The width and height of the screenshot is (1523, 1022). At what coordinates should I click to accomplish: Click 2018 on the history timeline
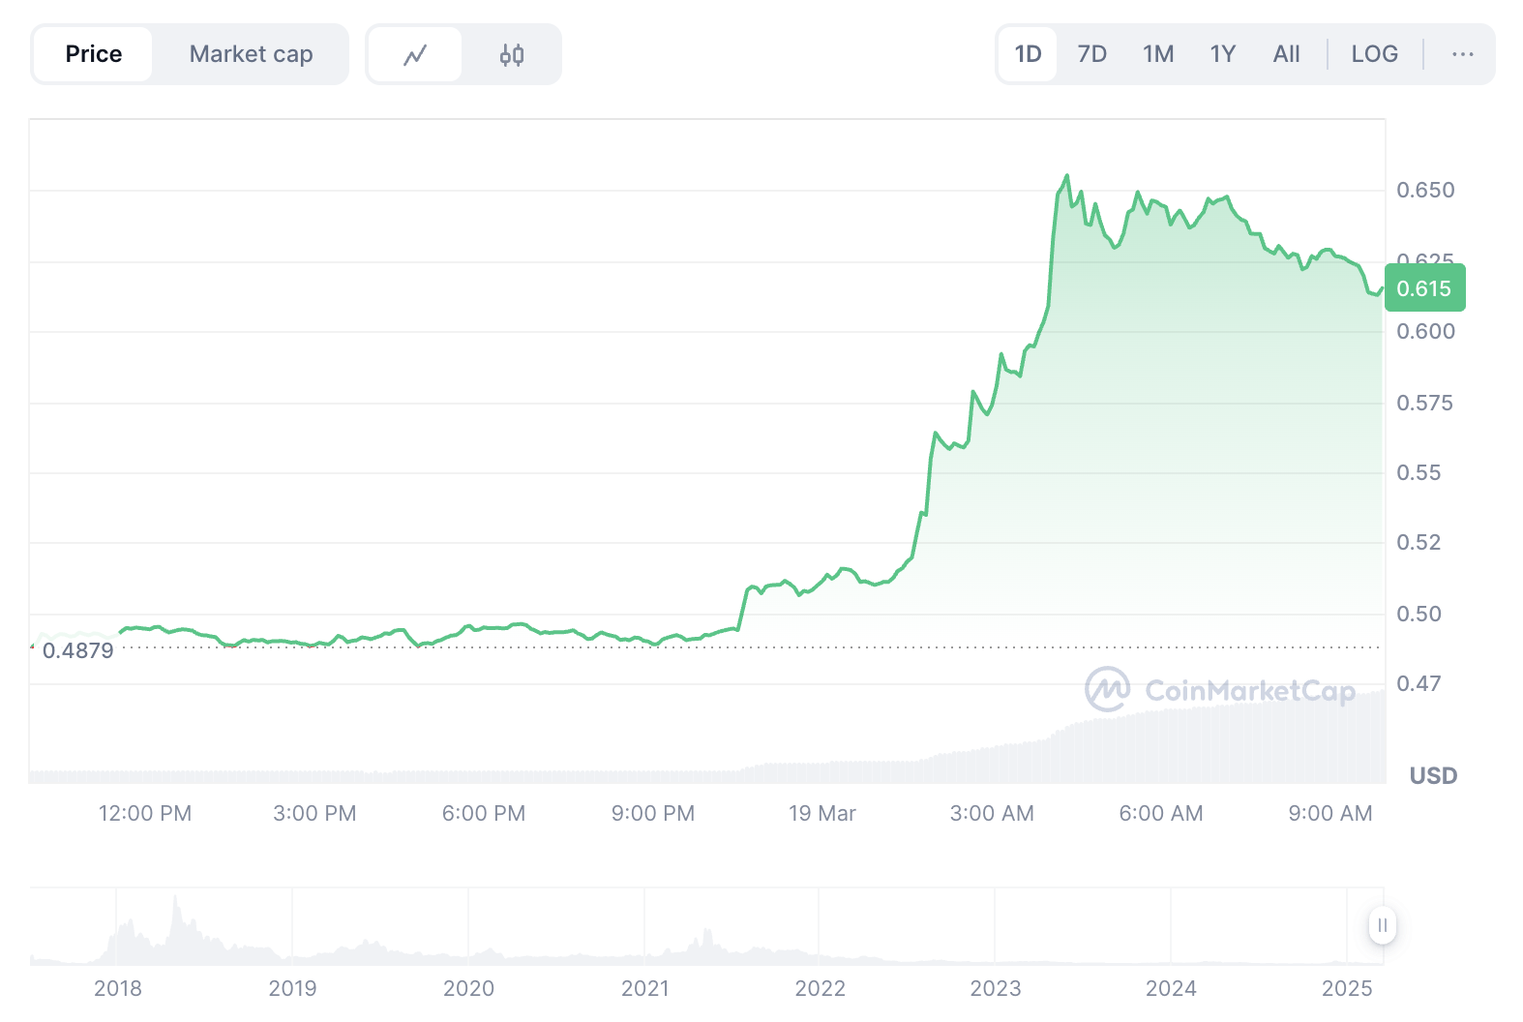point(118,988)
